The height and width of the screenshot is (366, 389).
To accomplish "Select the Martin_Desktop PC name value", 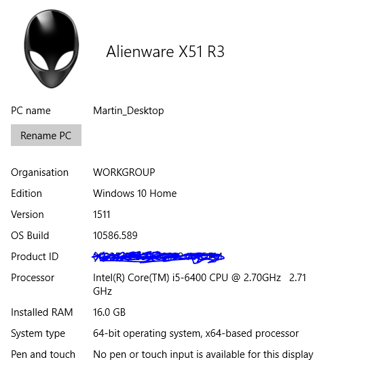I will pos(128,111).
